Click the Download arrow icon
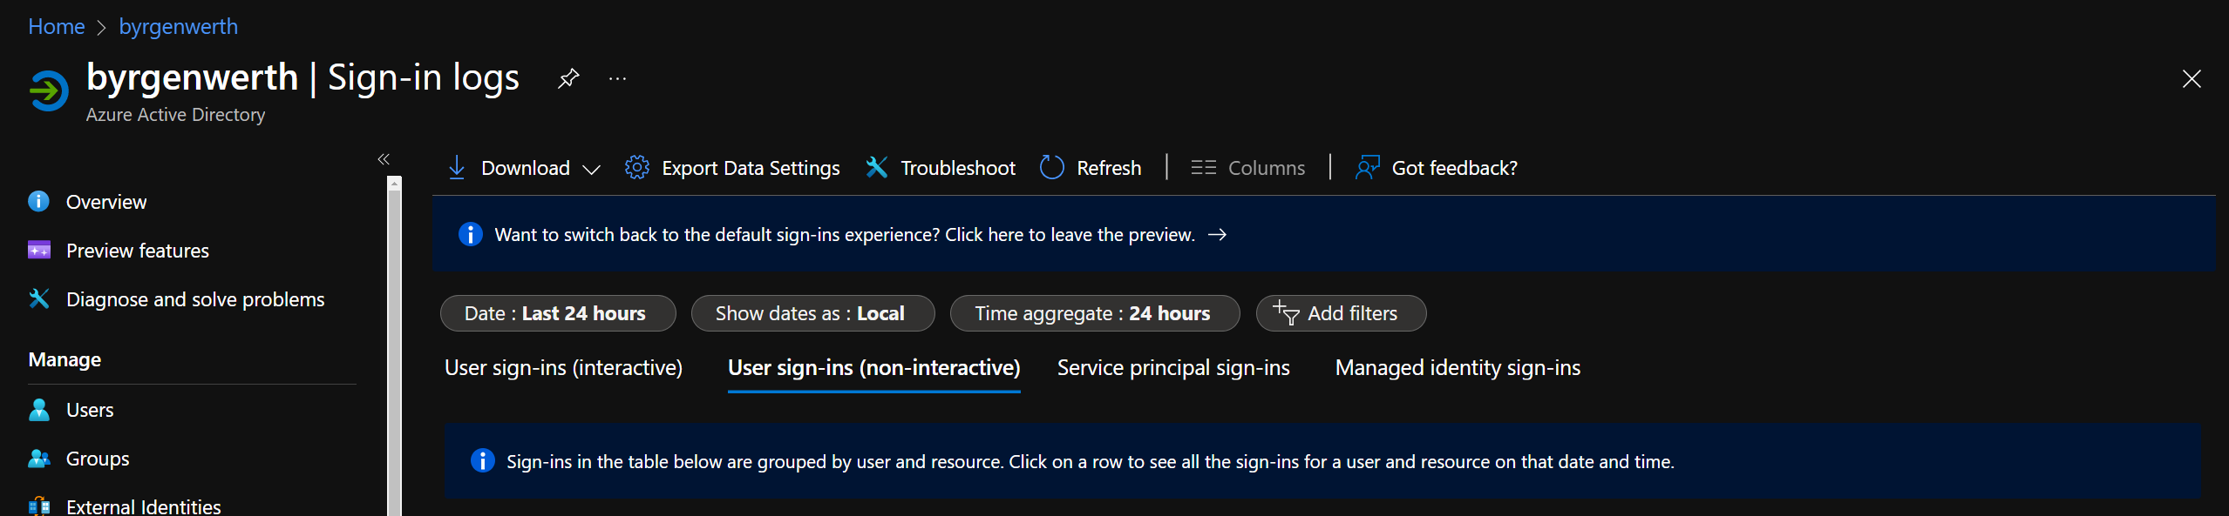This screenshot has width=2229, height=516. [457, 167]
